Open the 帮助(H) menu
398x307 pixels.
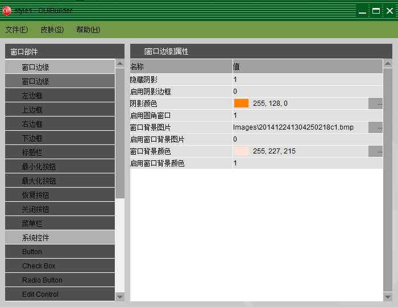(x=88, y=30)
